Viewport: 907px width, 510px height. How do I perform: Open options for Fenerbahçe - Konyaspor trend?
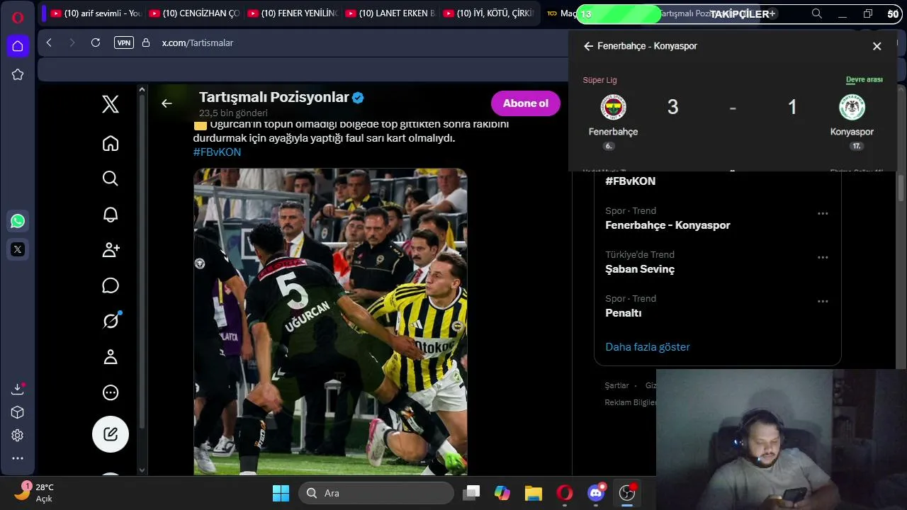[823, 213]
